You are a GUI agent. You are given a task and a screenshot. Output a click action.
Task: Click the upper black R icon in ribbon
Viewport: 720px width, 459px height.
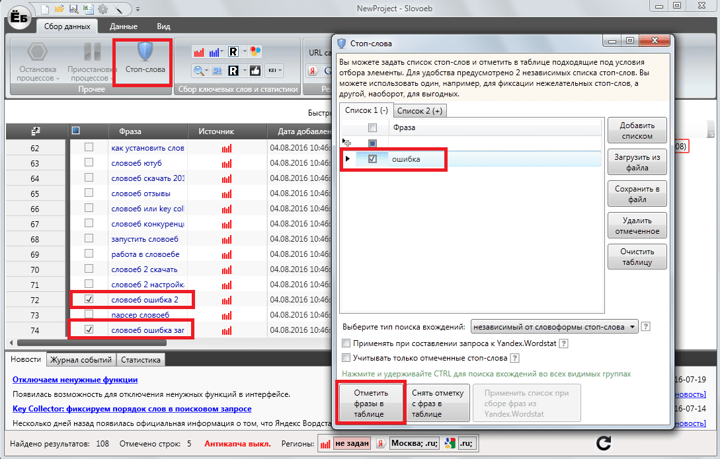tap(233, 52)
